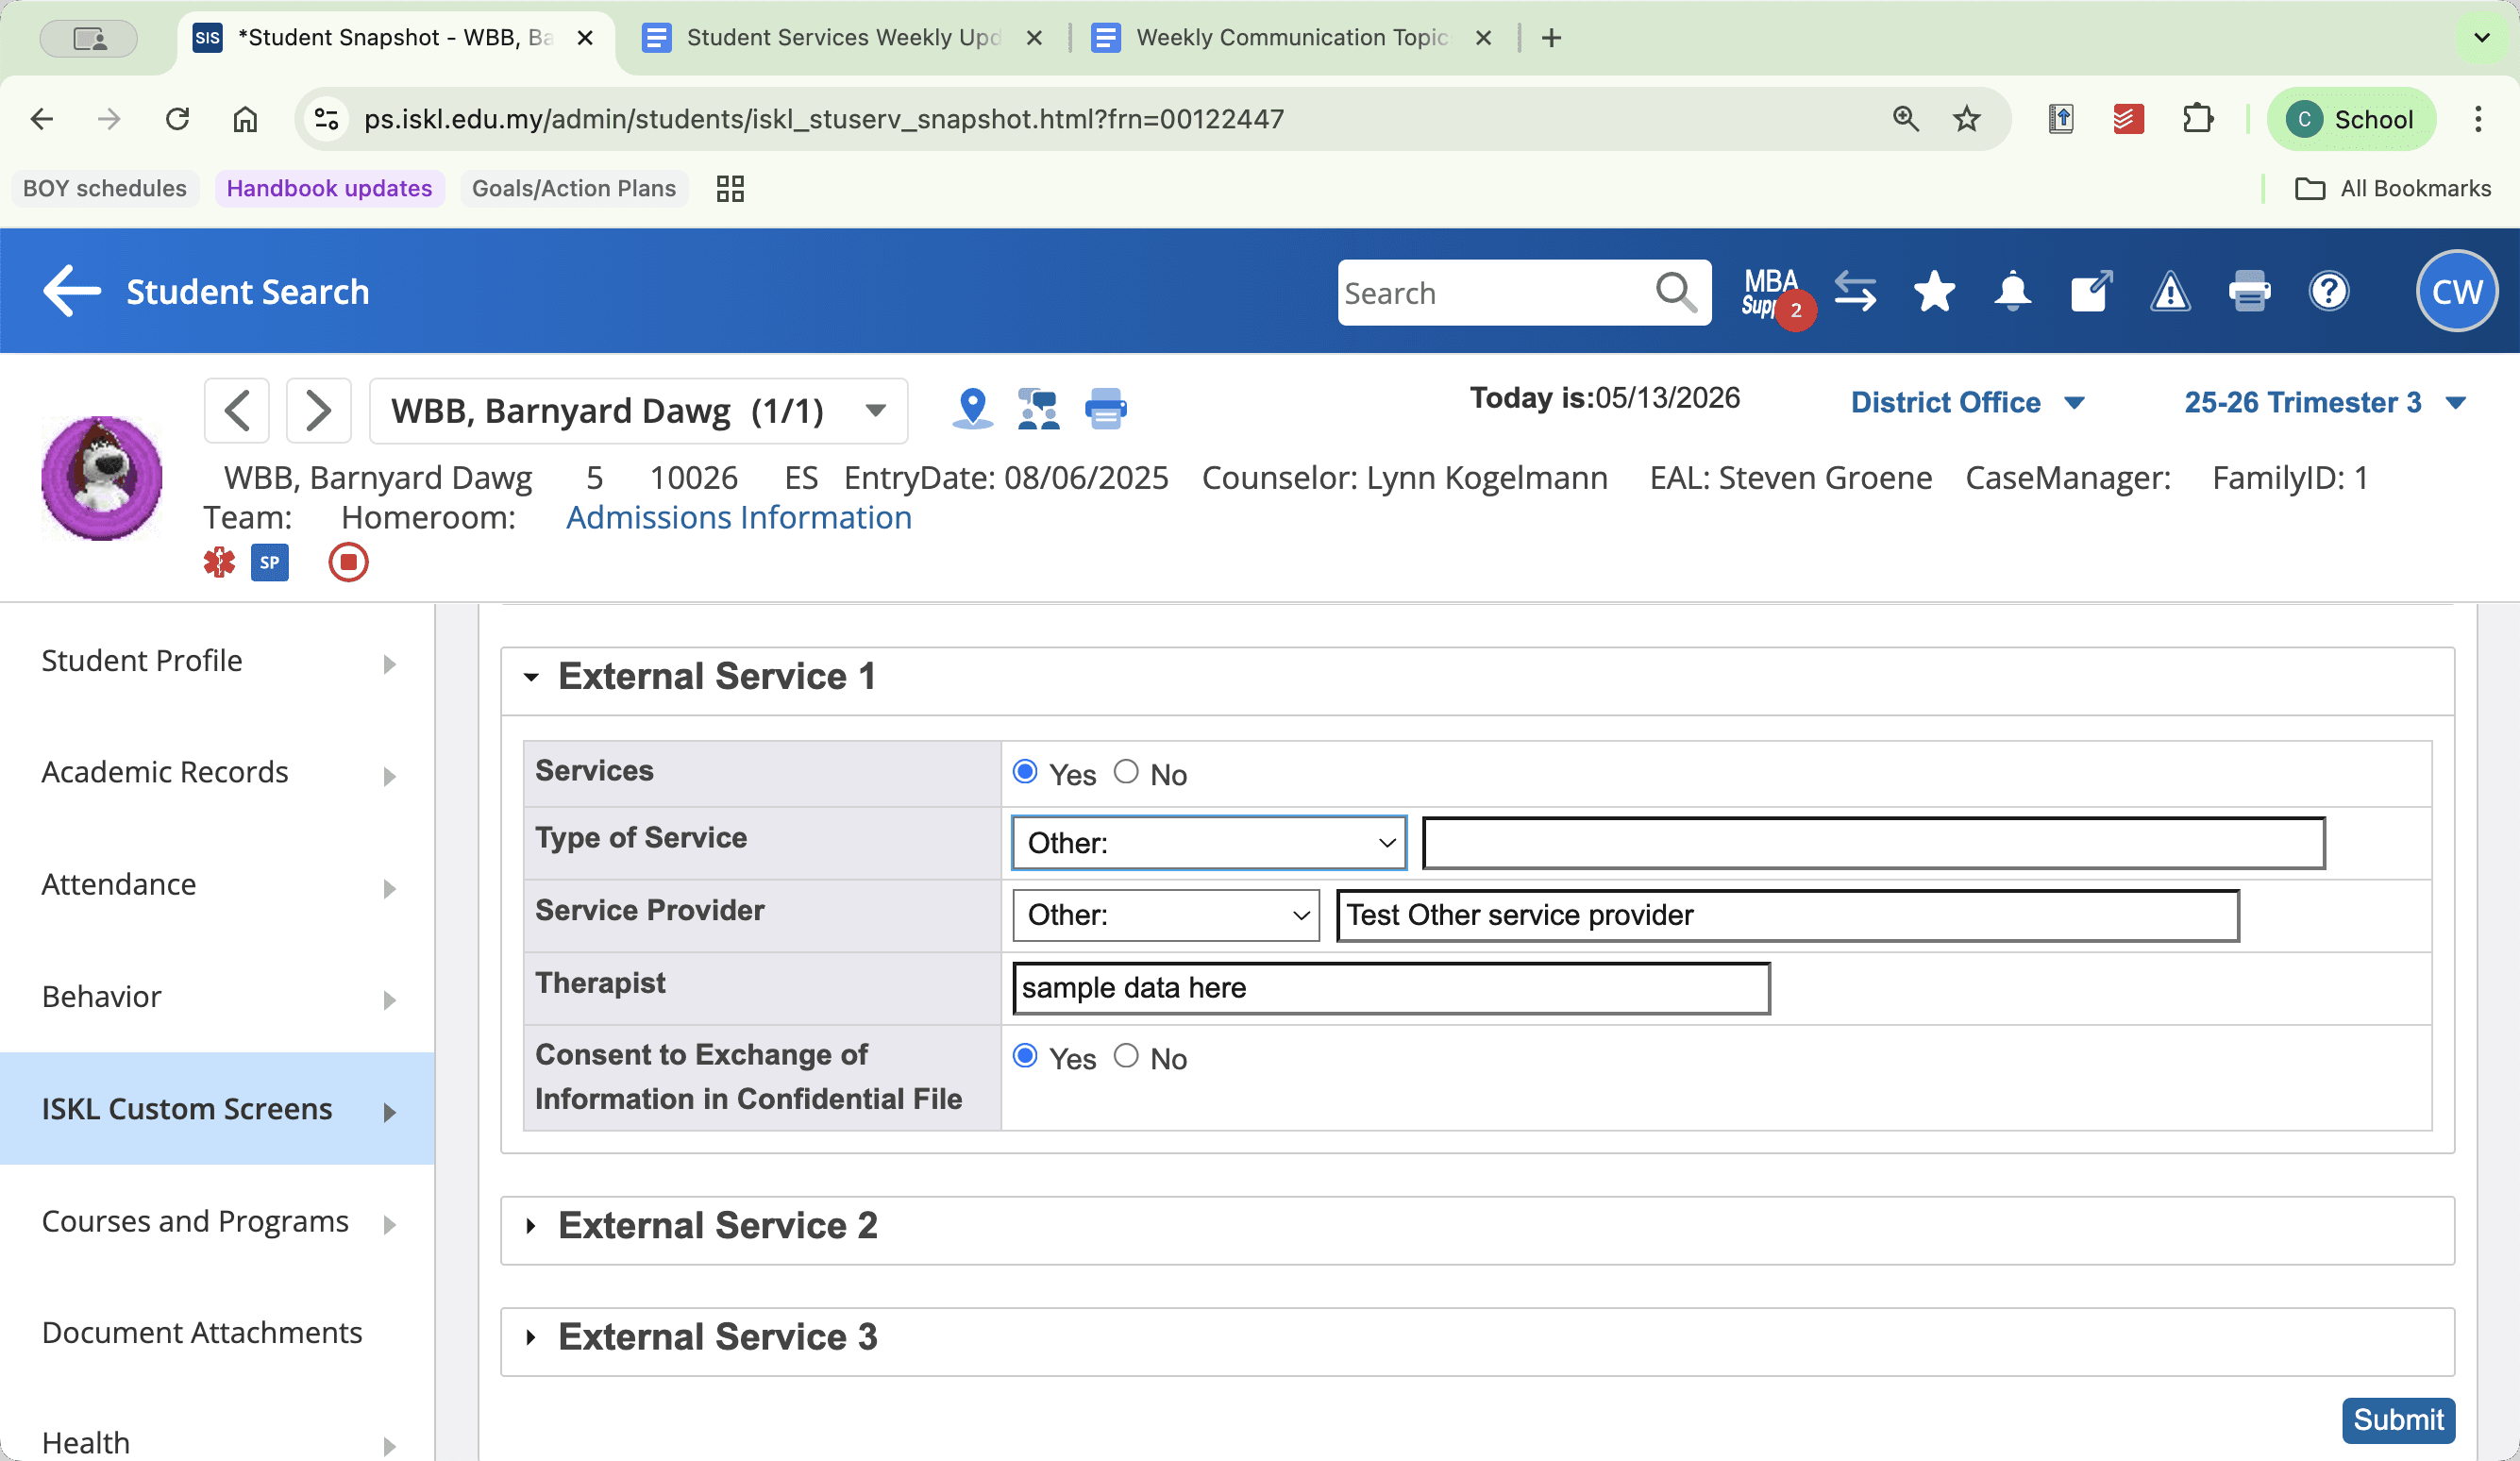Image resolution: width=2520 pixels, height=1461 pixels.
Task: Go to next student with right chevron
Action: point(318,410)
